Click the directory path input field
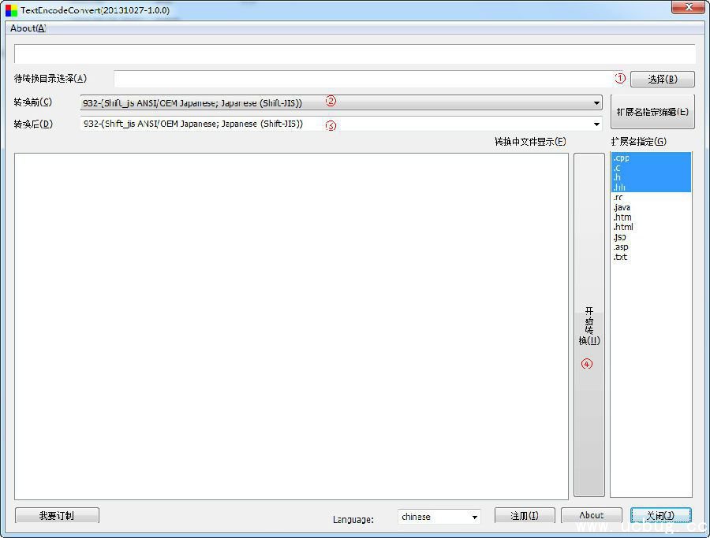Image resolution: width=710 pixels, height=538 pixels. (x=363, y=79)
